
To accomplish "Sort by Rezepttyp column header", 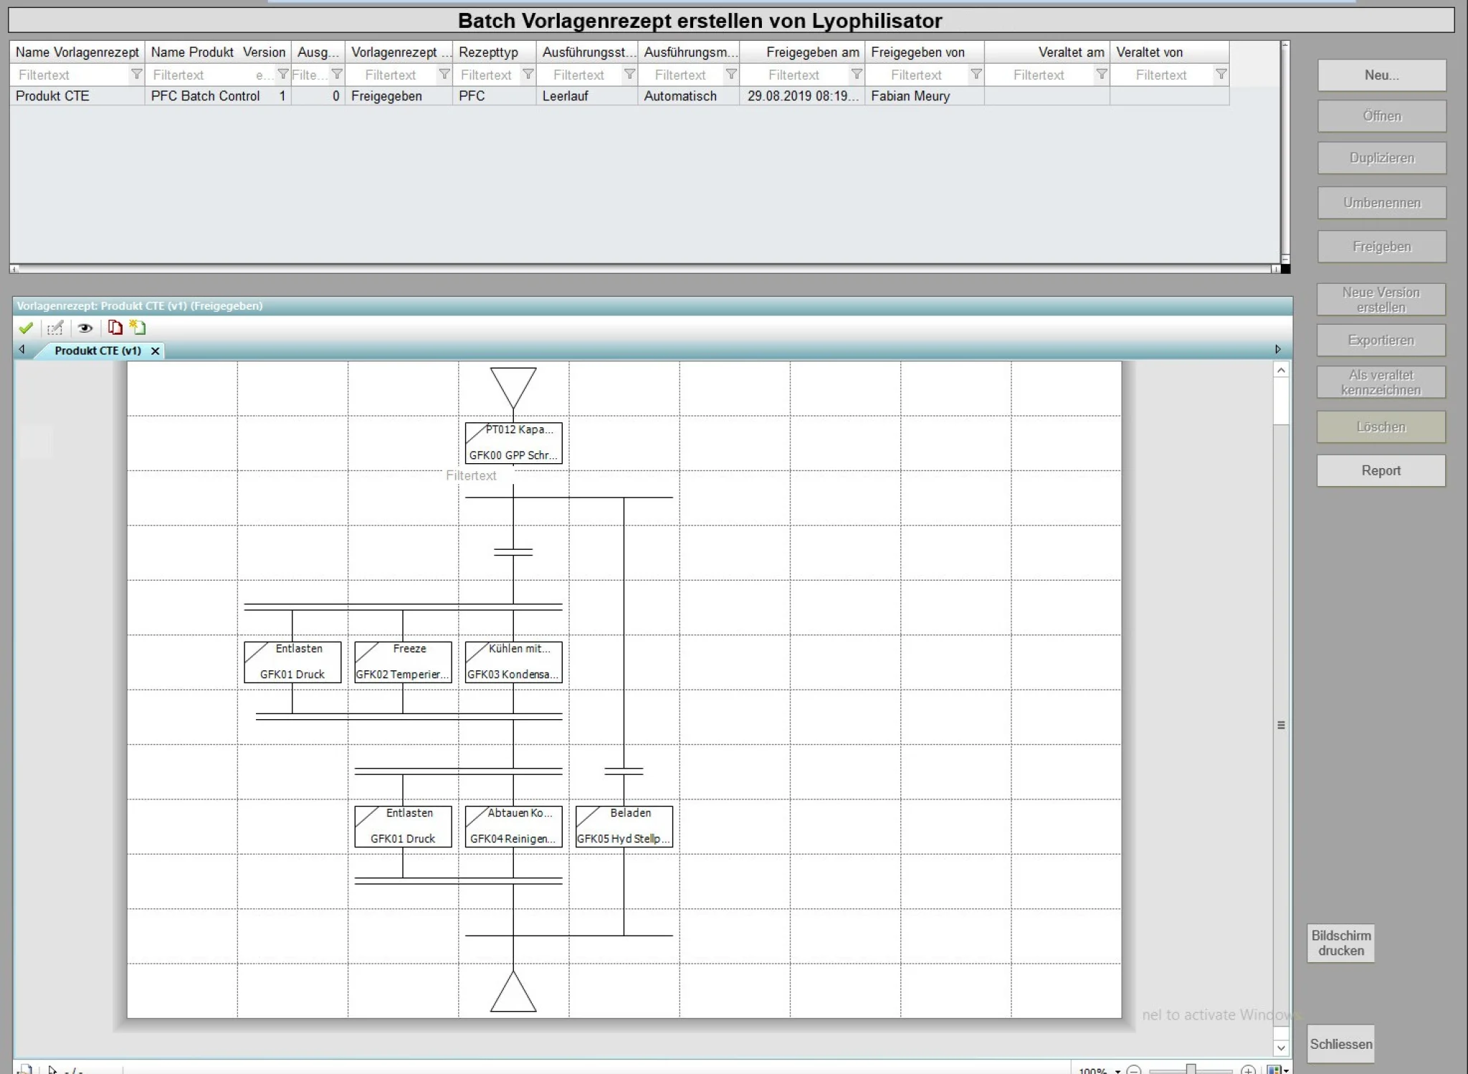I will coord(495,52).
